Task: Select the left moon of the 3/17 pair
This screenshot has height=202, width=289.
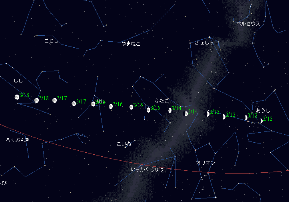Action: point(54,100)
